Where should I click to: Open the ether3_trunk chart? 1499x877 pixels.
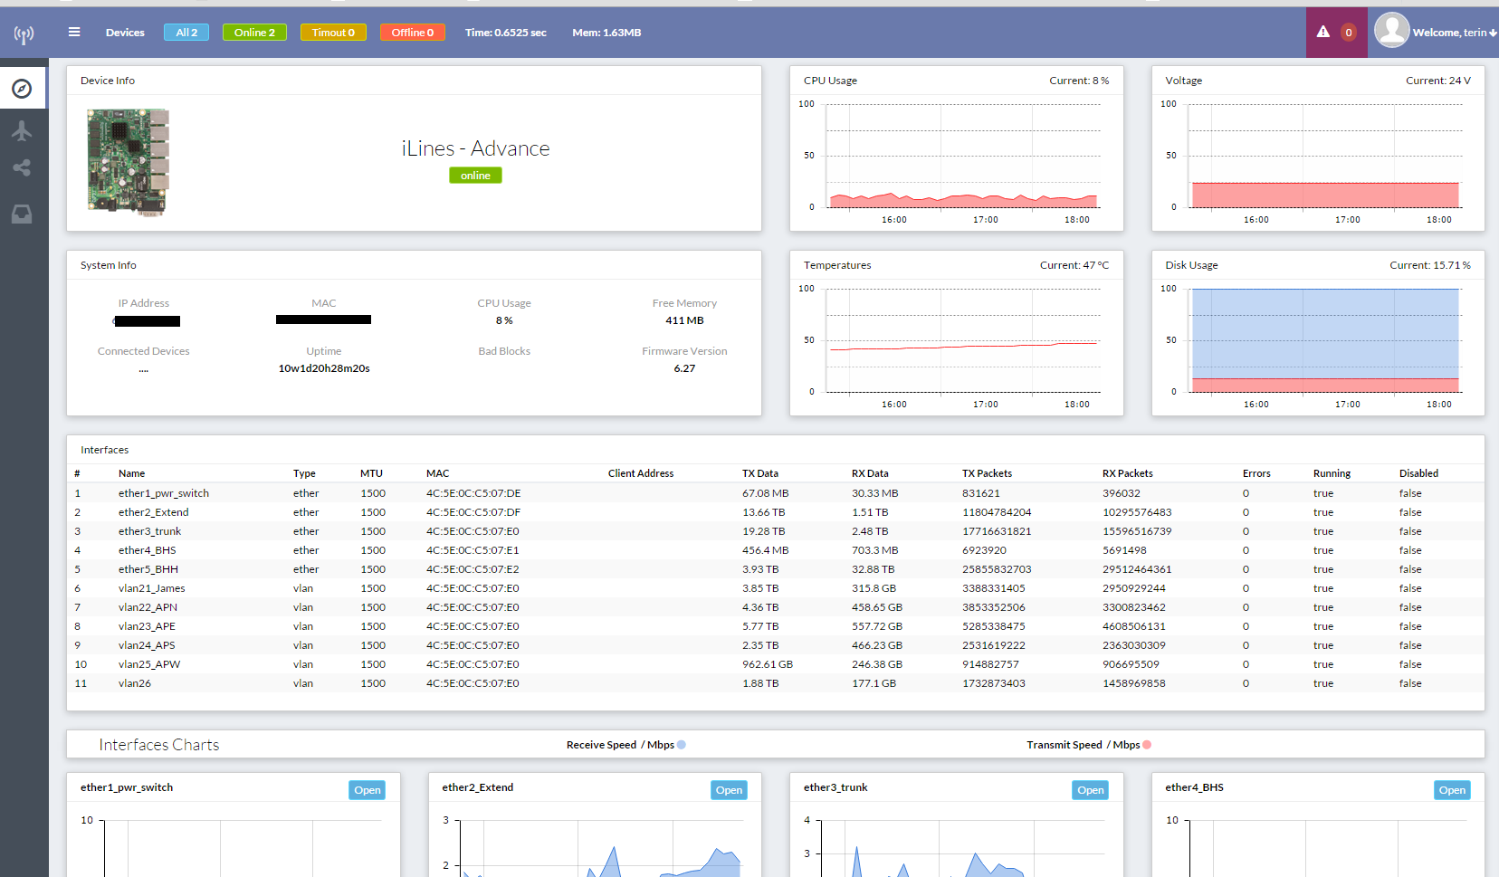click(x=1090, y=790)
